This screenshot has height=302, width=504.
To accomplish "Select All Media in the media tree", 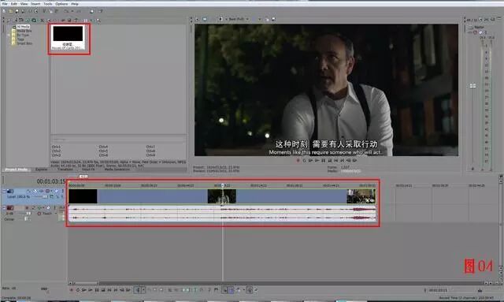I will 23,27.
